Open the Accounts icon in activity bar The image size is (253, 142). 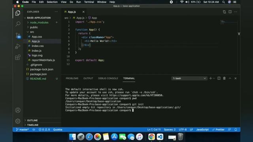[x=18, y=110]
